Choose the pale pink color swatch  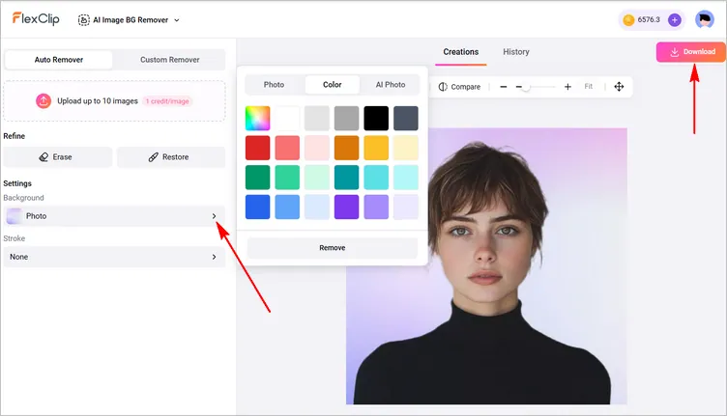pyautogui.click(x=317, y=148)
